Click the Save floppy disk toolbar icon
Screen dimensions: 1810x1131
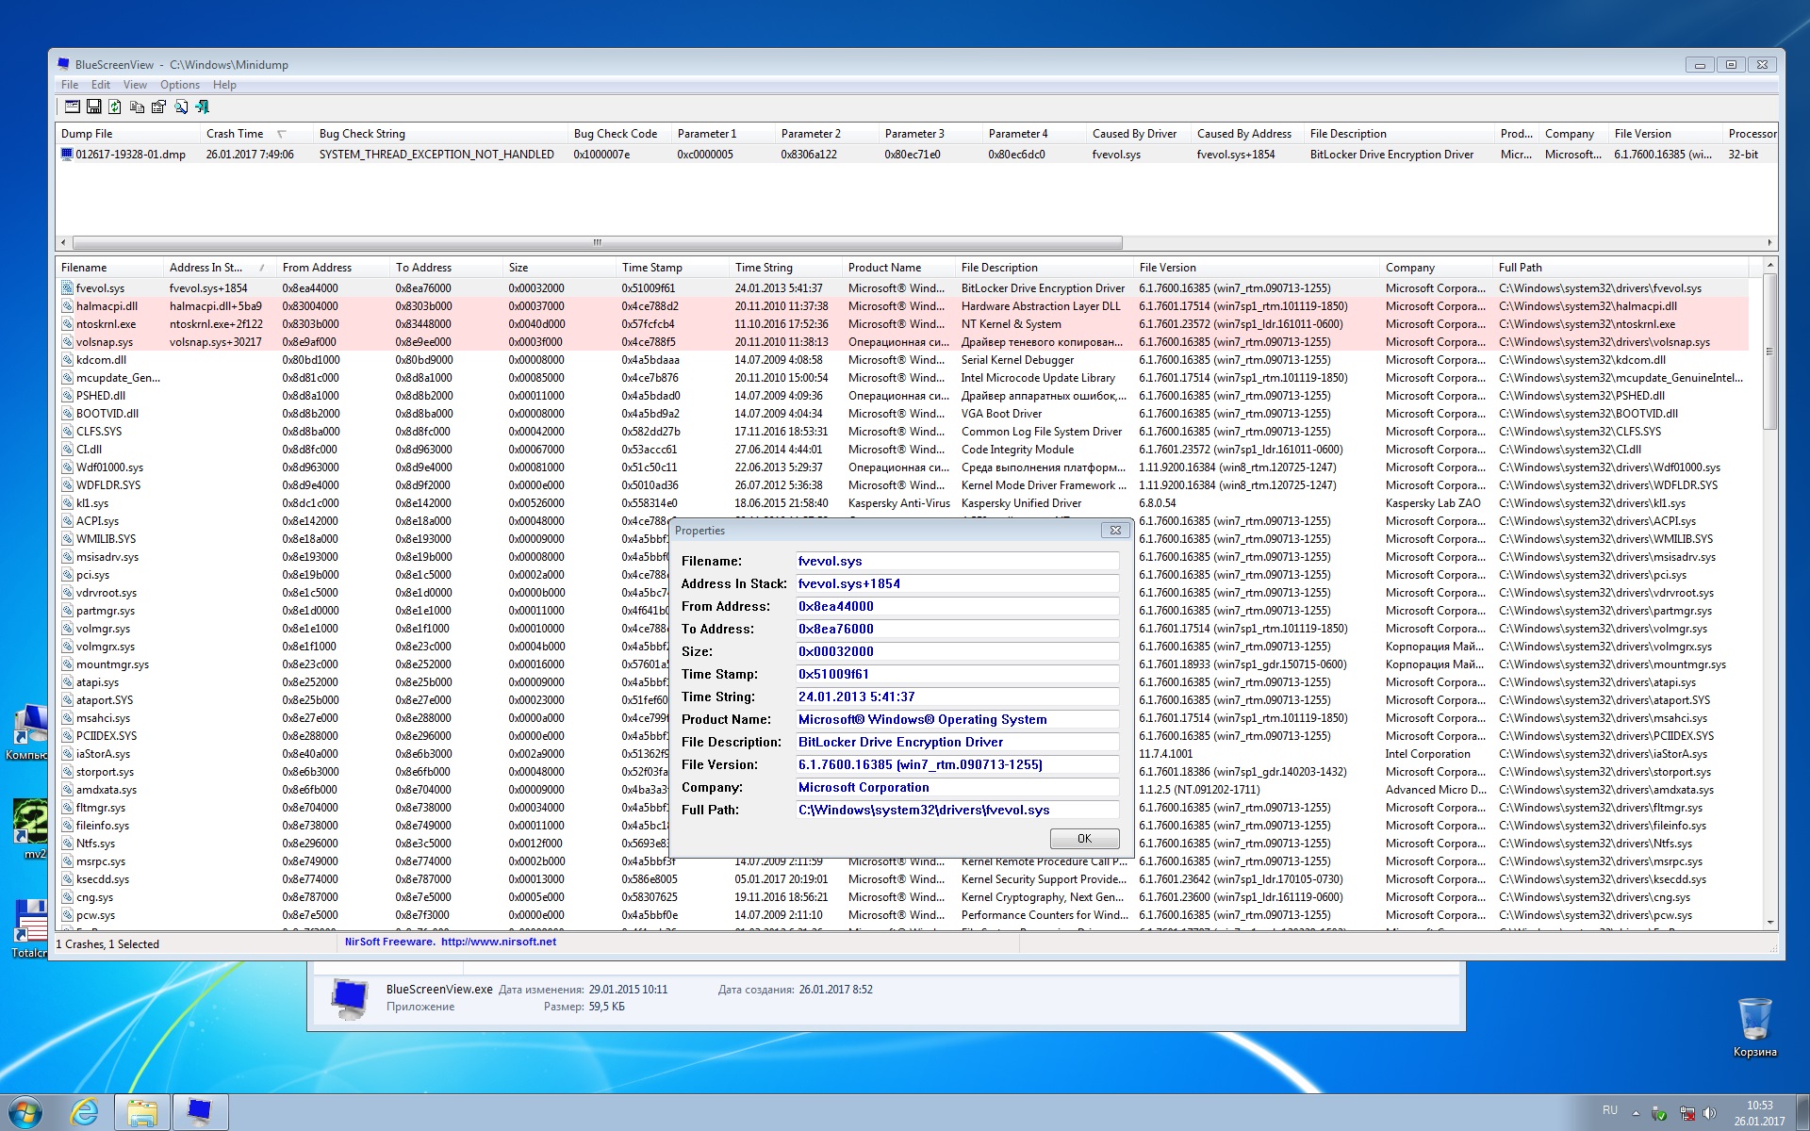point(94,107)
